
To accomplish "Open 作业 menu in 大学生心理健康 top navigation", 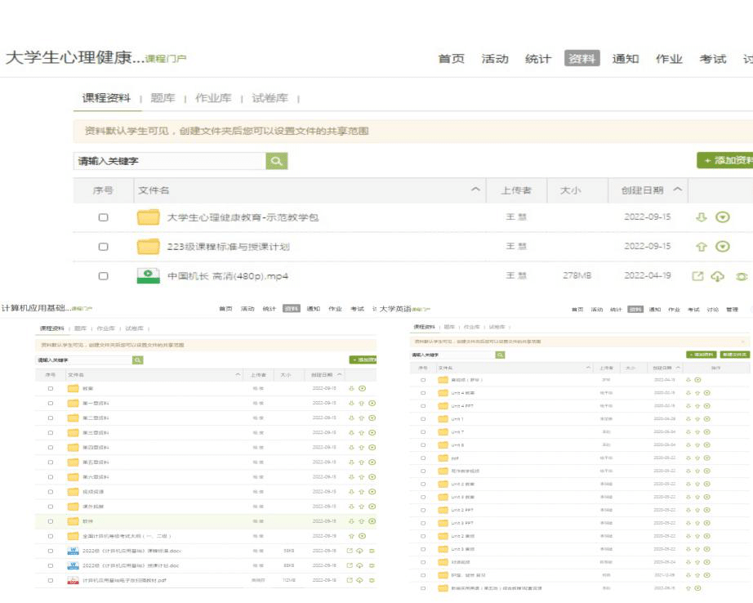I will (669, 59).
